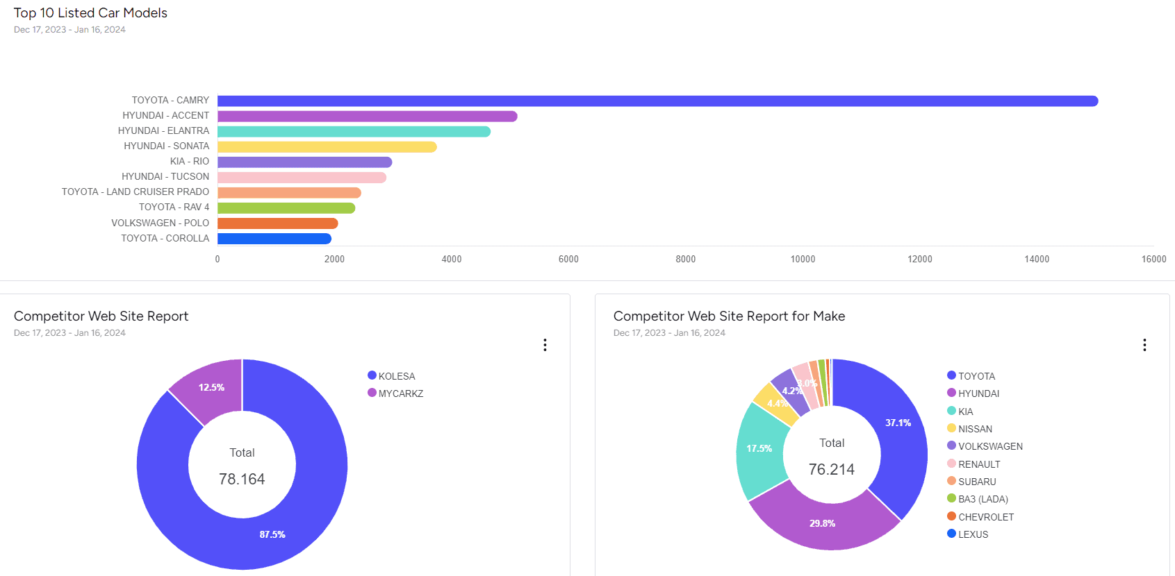Click the HYUNDAI legend color dot
The width and height of the screenshot is (1175, 576).
click(951, 393)
